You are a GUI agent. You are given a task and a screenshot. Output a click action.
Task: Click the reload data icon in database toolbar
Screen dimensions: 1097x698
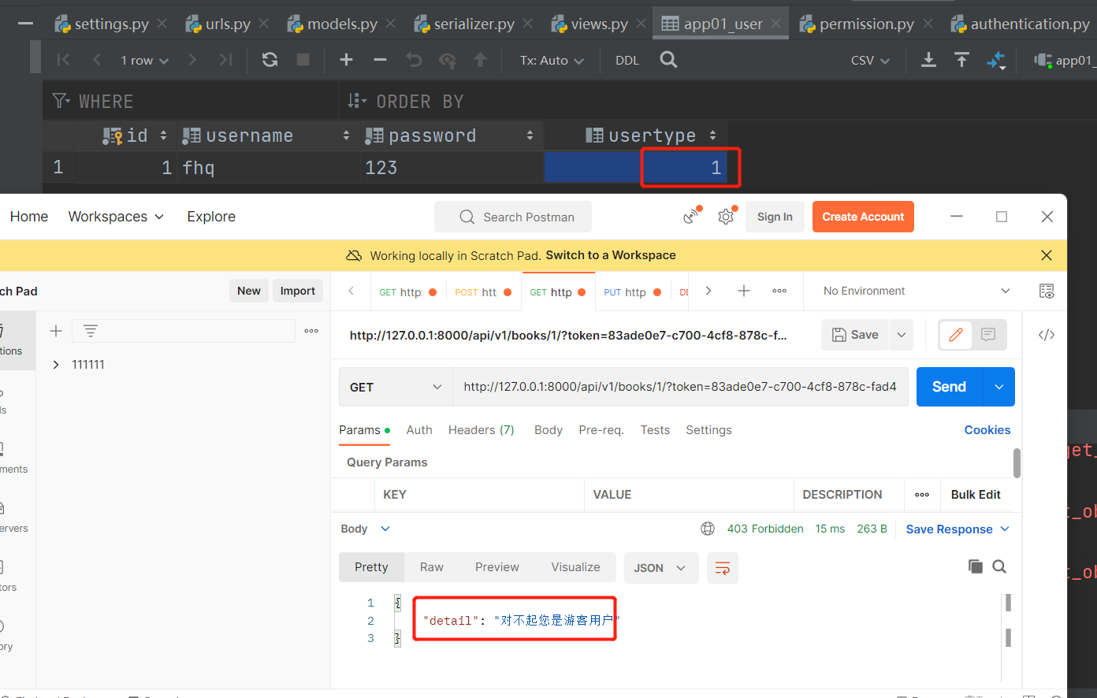coord(270,60)
